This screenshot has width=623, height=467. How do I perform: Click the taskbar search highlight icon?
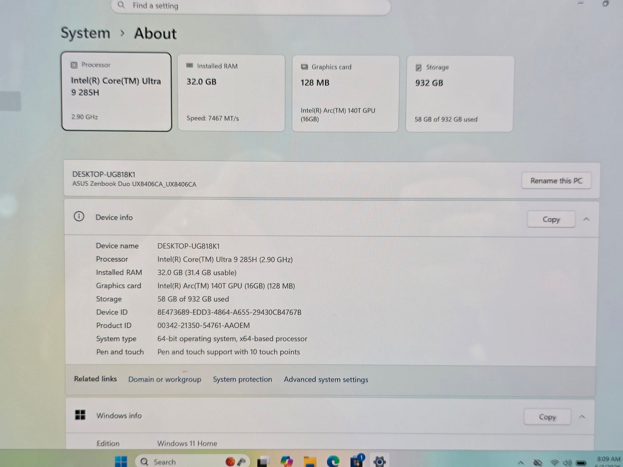click(235, 461)
